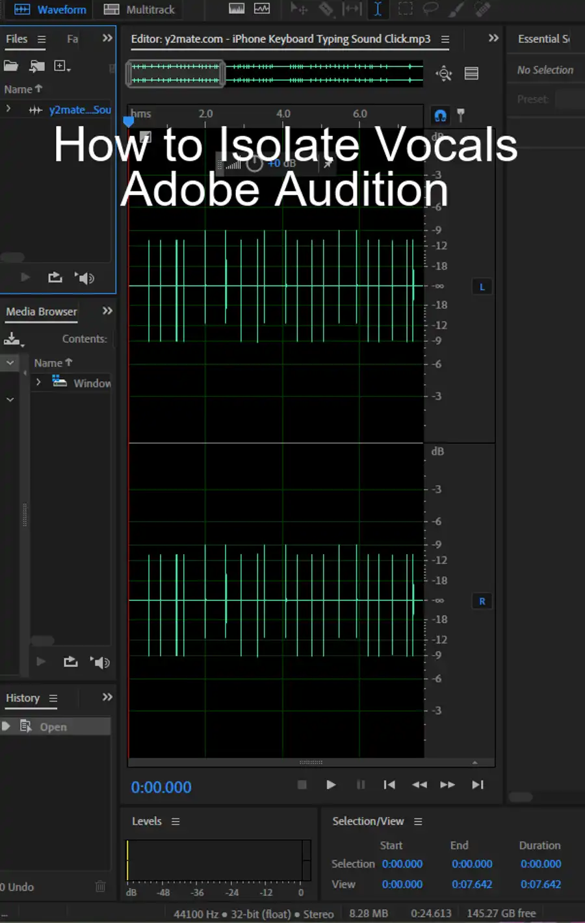The height and width of the screenshot is (923, 585).
Task: Select the Marquee Selection tool
Action: (405, 8)
